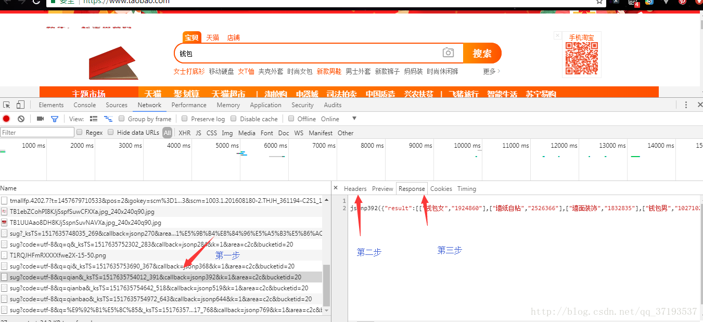This screenshot has width=703, height=322.
Task: Open the Memory tab
Action: [228, 105]
